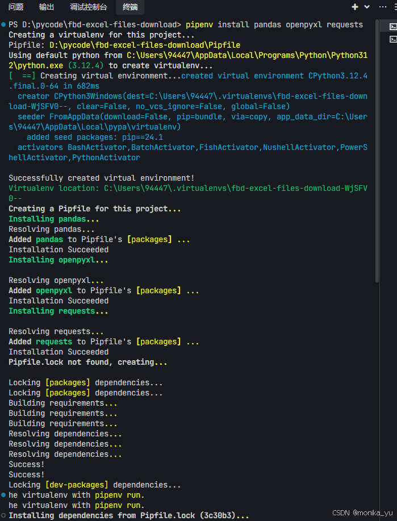Viewport: 397px width, 521px height.
Task: Click 'Installing dependencies from Pipfile.lock (3c30b3)...' line
Action: click(129, 516)
